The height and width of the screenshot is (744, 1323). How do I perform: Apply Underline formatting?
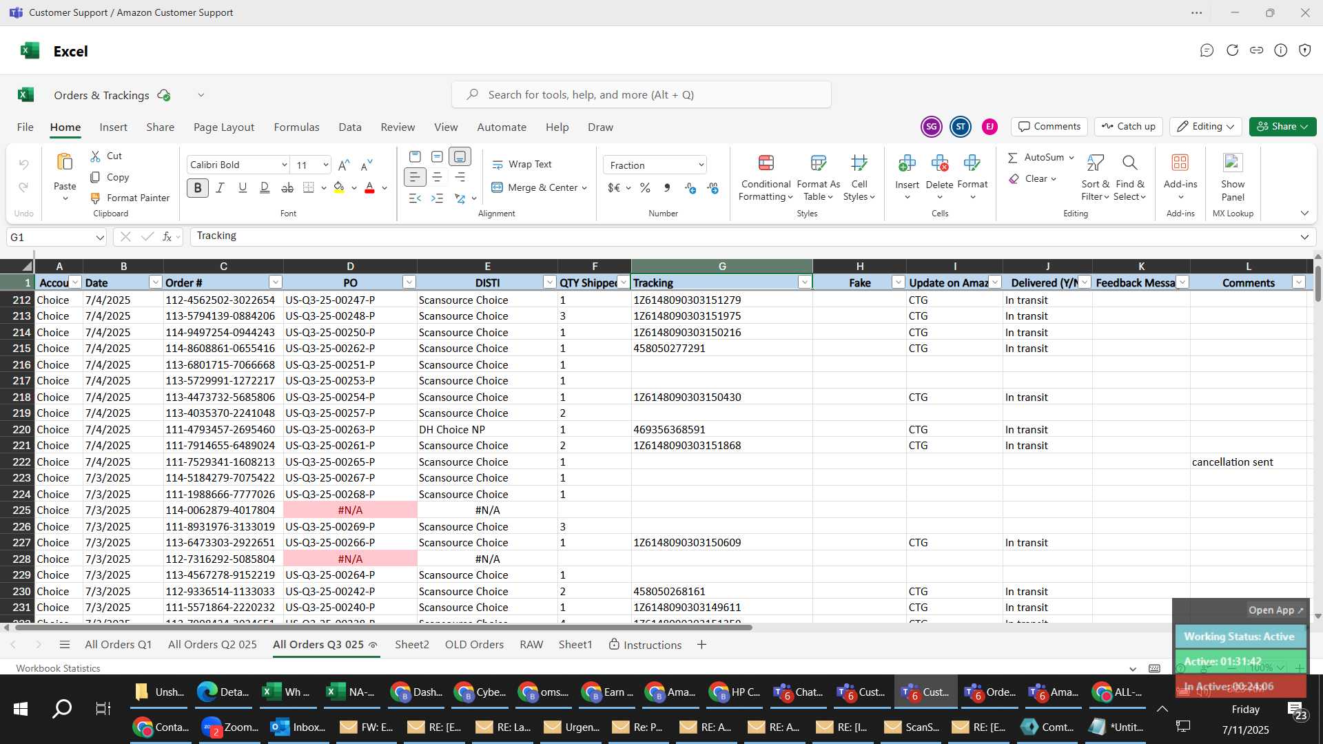[242, 187]
